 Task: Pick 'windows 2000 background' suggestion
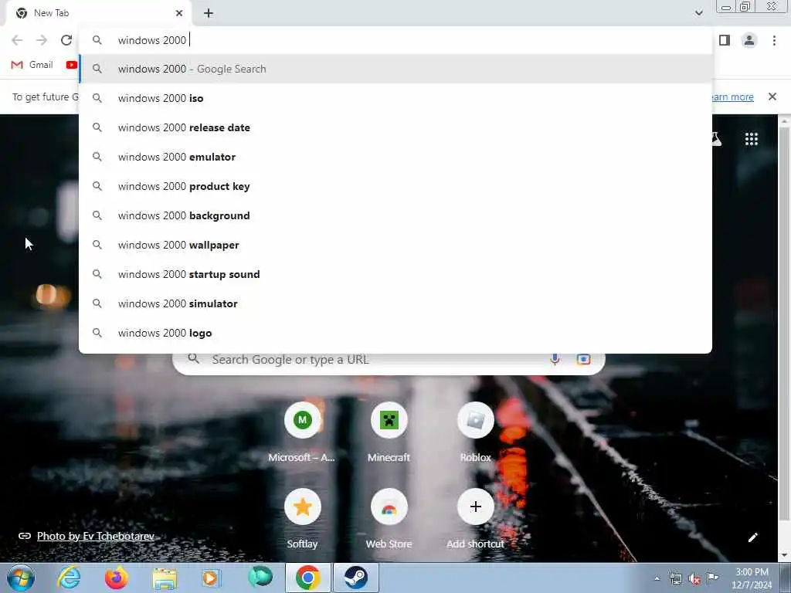(395, 215)
